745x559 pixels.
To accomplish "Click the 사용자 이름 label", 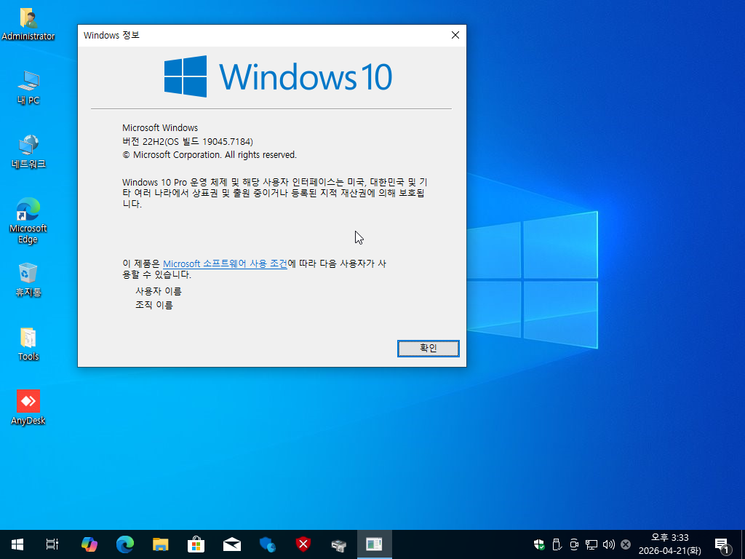I will (x=158, y=291).
